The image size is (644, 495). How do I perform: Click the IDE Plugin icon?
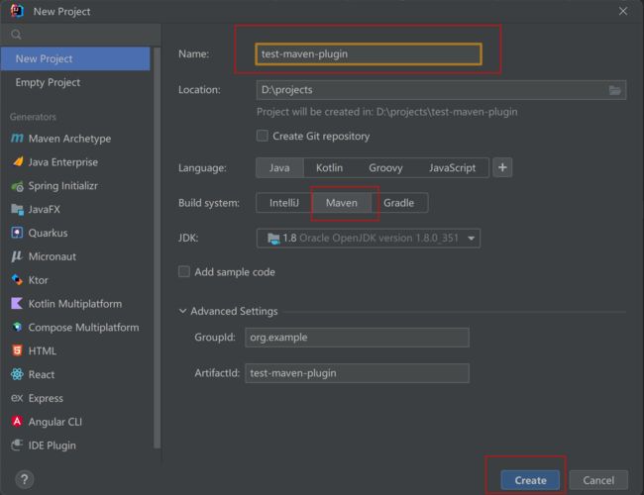click(x=17, y=445)
